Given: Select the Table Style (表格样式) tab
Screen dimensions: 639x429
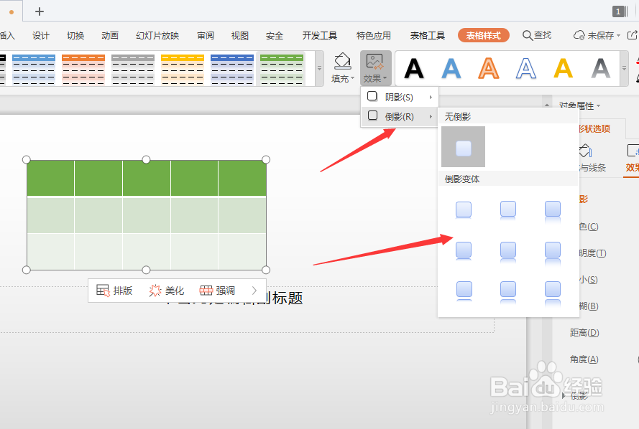Looking at the screenshot, I should [x=484, y=35].
